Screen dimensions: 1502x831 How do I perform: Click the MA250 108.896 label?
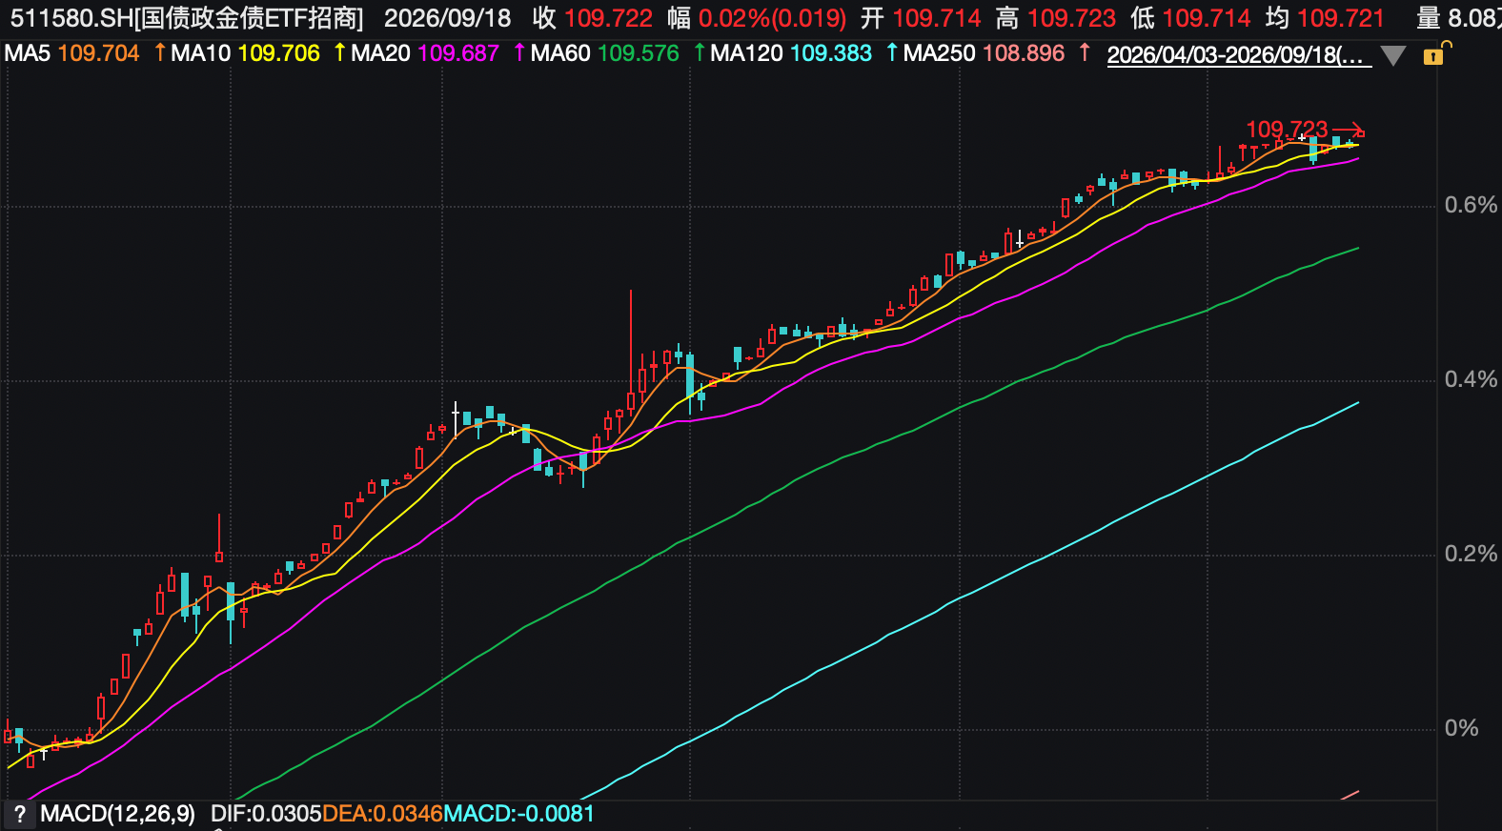tap(984, 53)
